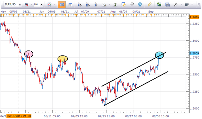Click the stacked chart windows icon

tap(167, 5)
